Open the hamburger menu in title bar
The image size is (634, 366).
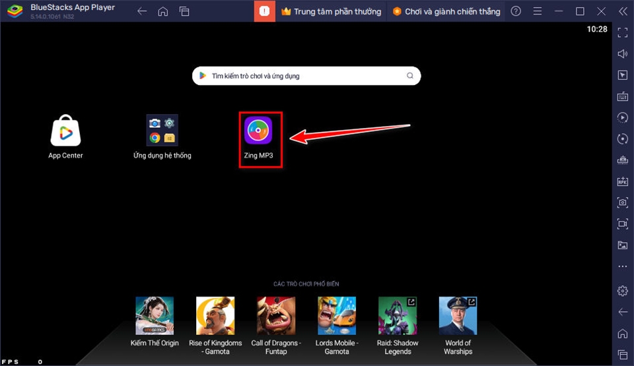pyautogui.click(x=538, y=11)
